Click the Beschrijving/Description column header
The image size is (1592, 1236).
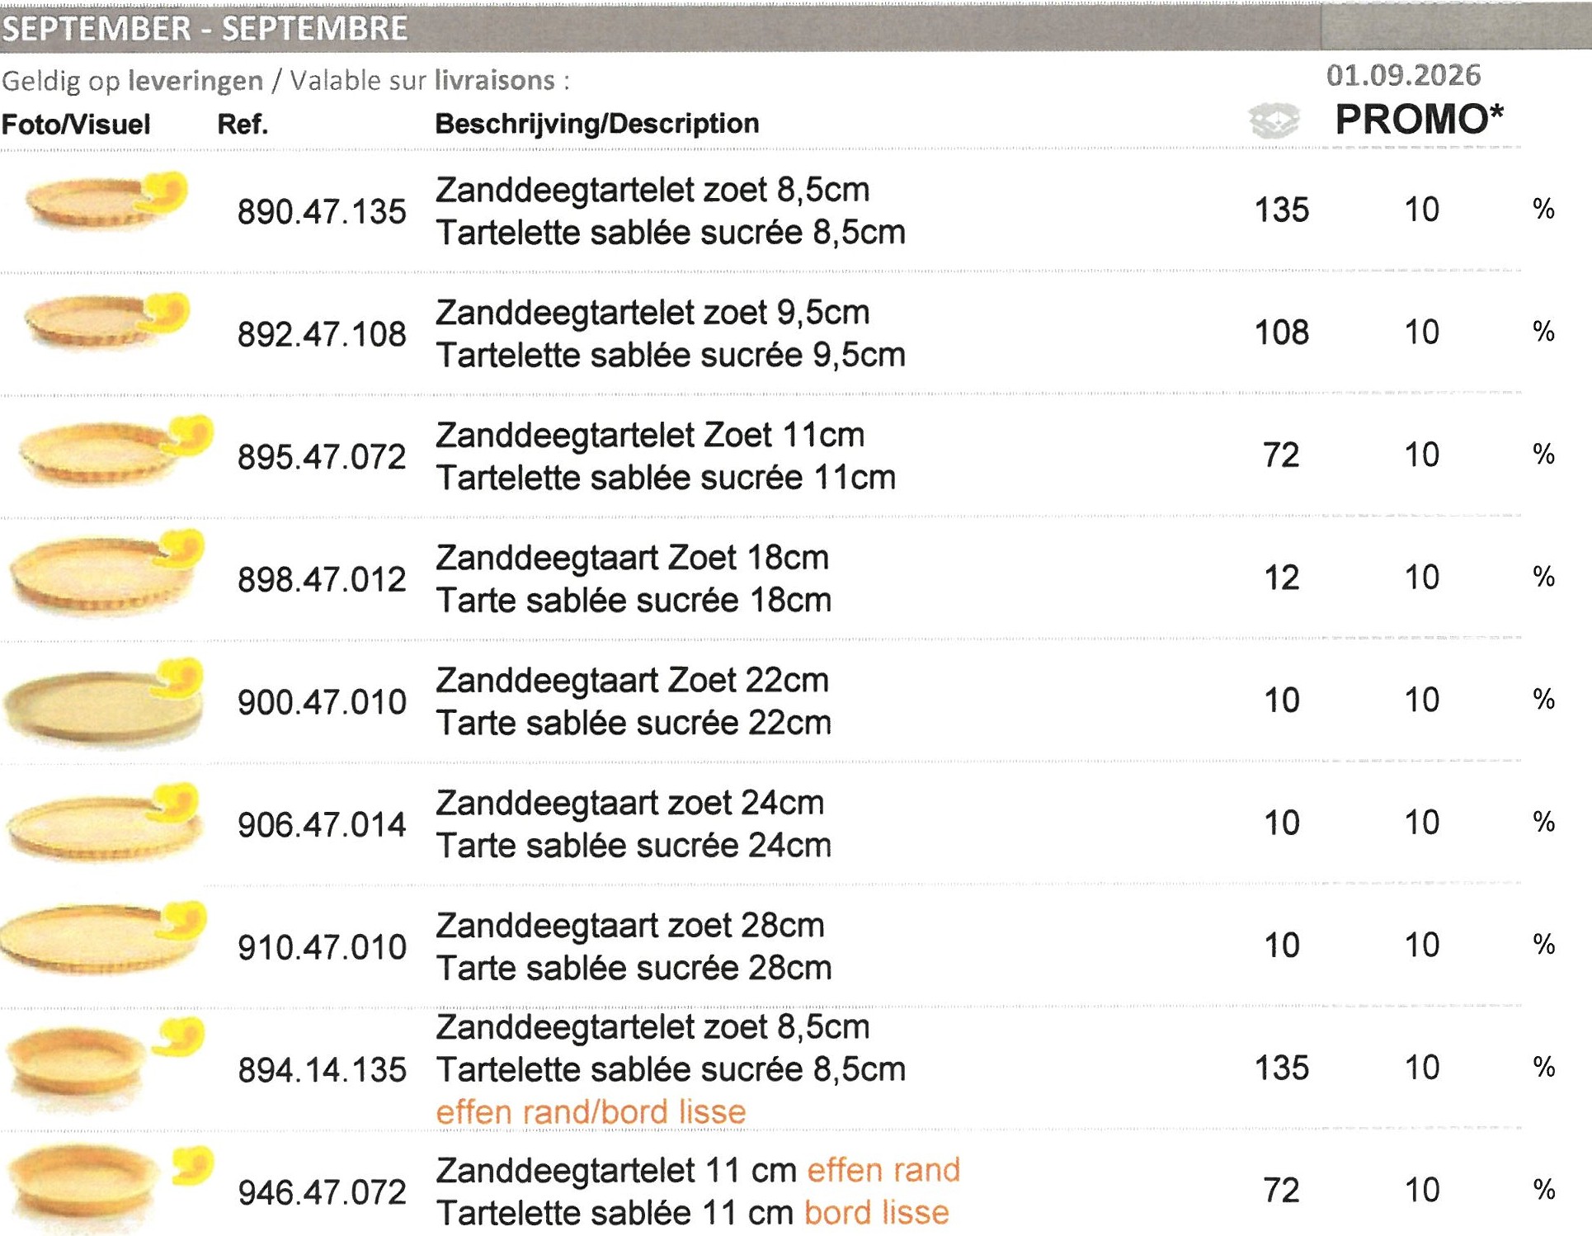(597, 124)
